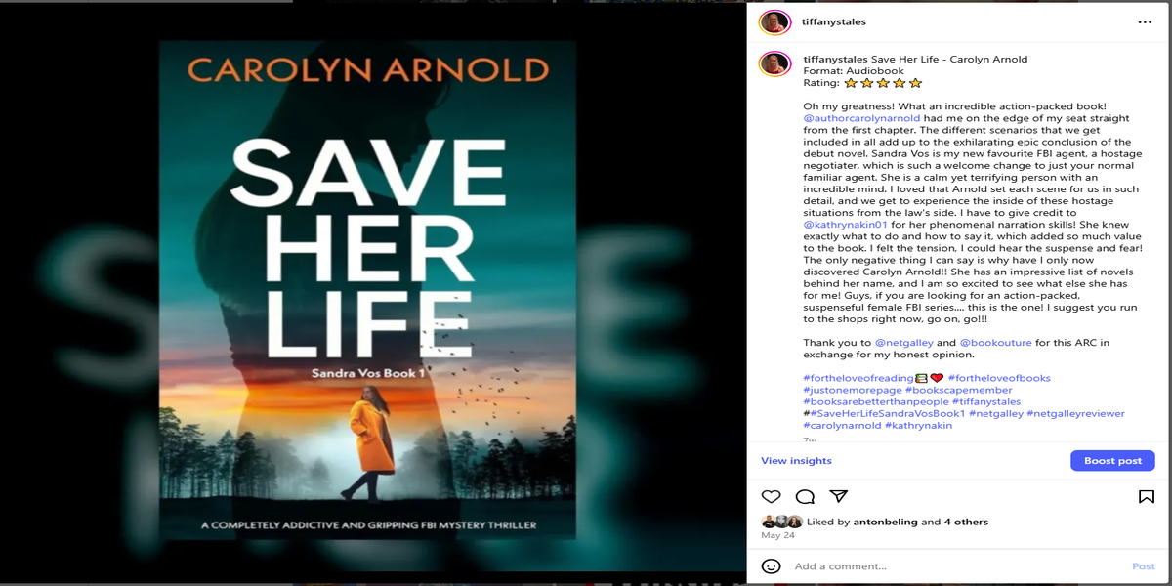The image size is (1172, 586).
Task: Click the Post comment button
Action: (x=1144, y=566)
